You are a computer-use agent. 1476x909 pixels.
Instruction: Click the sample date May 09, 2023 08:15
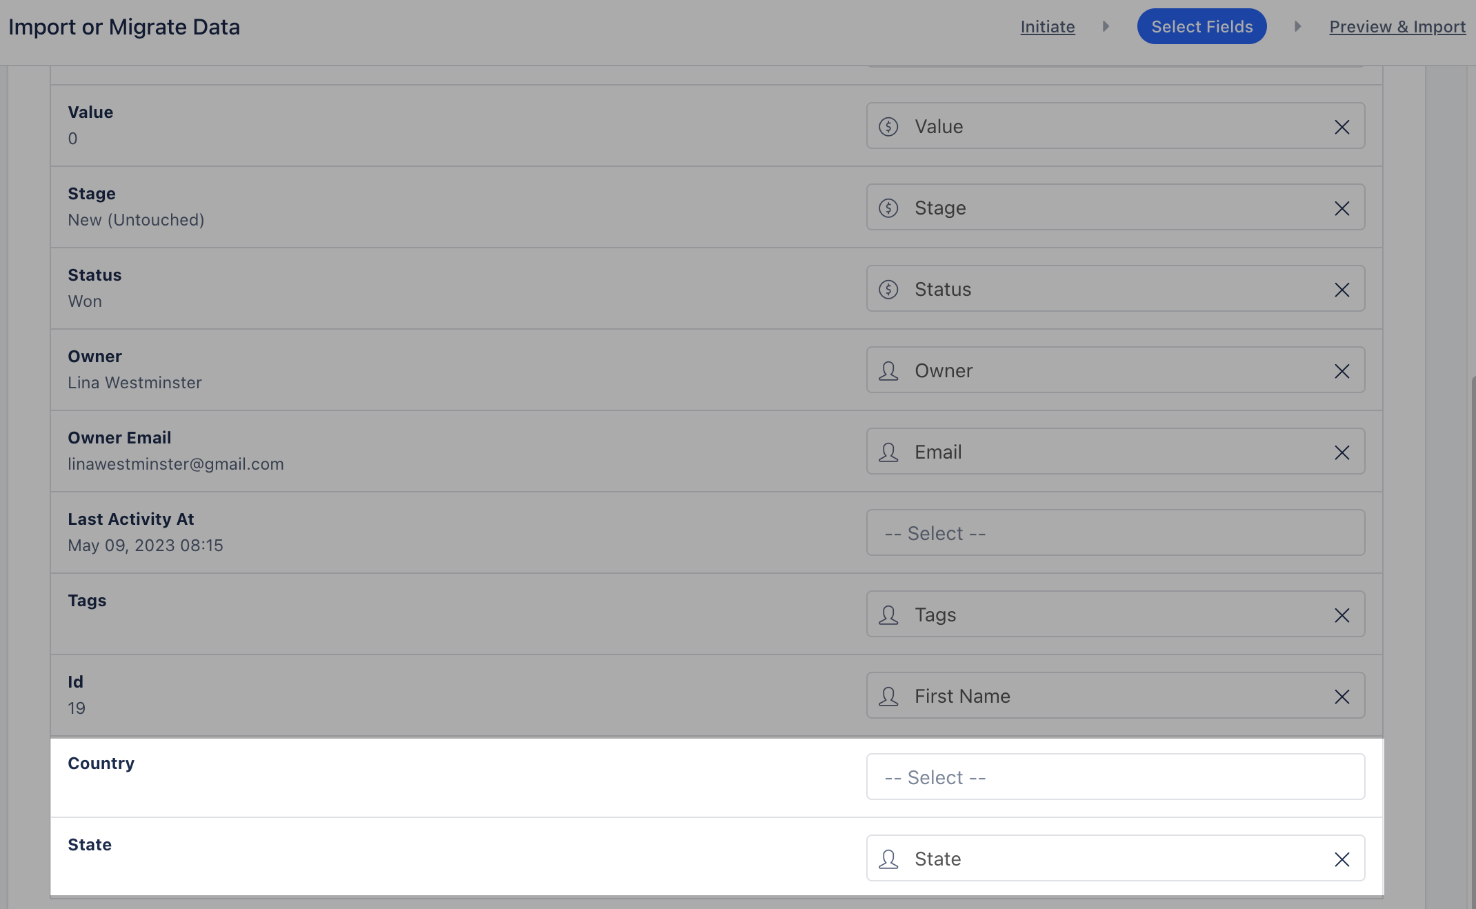pos(146,546)
